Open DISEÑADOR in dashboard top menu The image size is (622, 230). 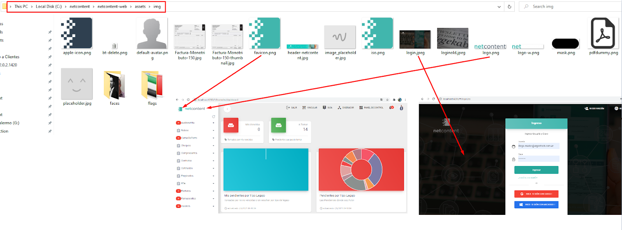346,107
